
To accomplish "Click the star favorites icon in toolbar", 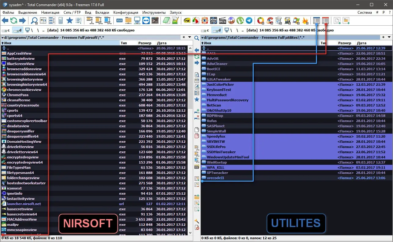I will coord(70,21).
